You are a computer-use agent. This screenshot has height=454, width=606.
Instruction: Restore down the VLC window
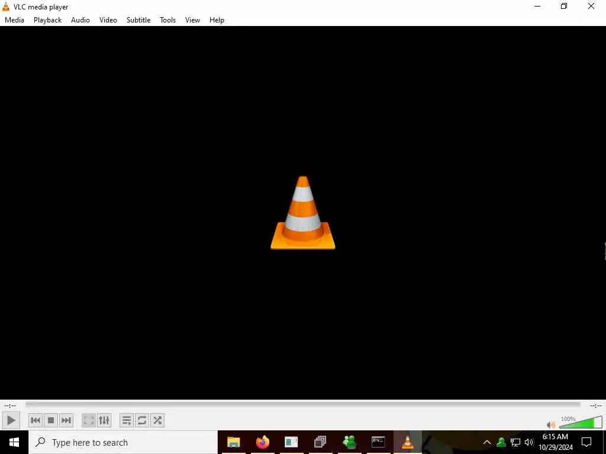point(564,6)
